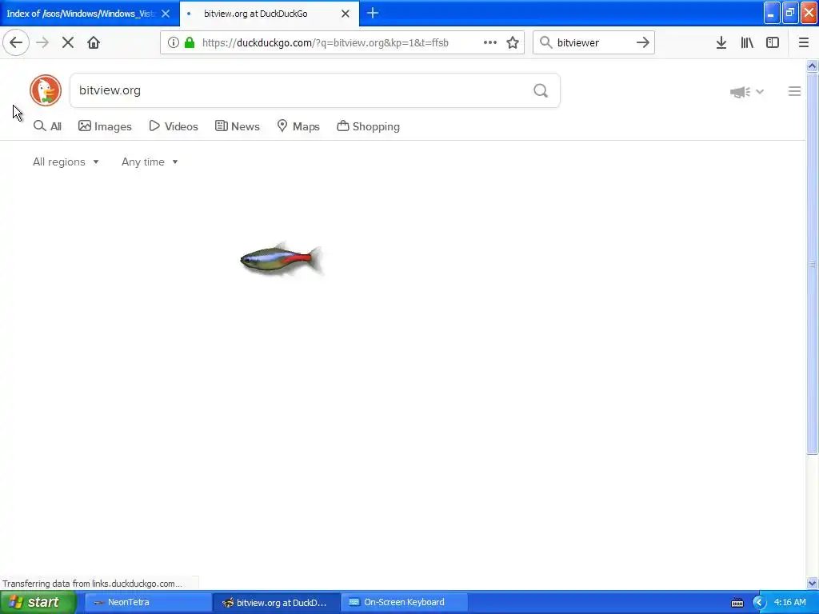Click the neon tetra fish
Screen dimensions: 819x614
[281, 260]
